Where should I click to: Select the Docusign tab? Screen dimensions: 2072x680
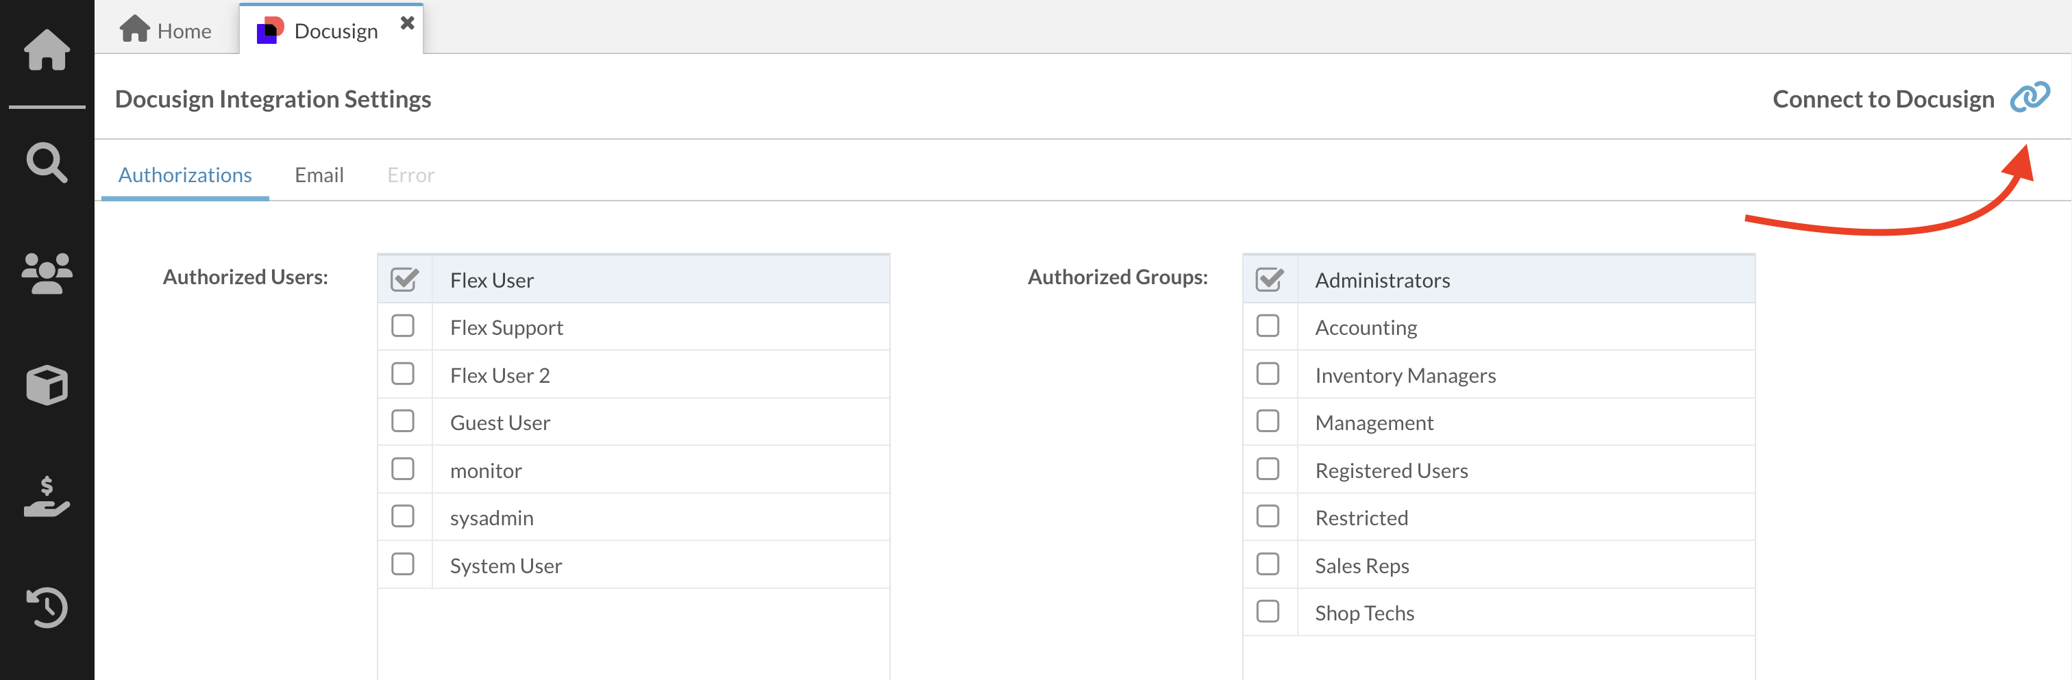[330, 29]
